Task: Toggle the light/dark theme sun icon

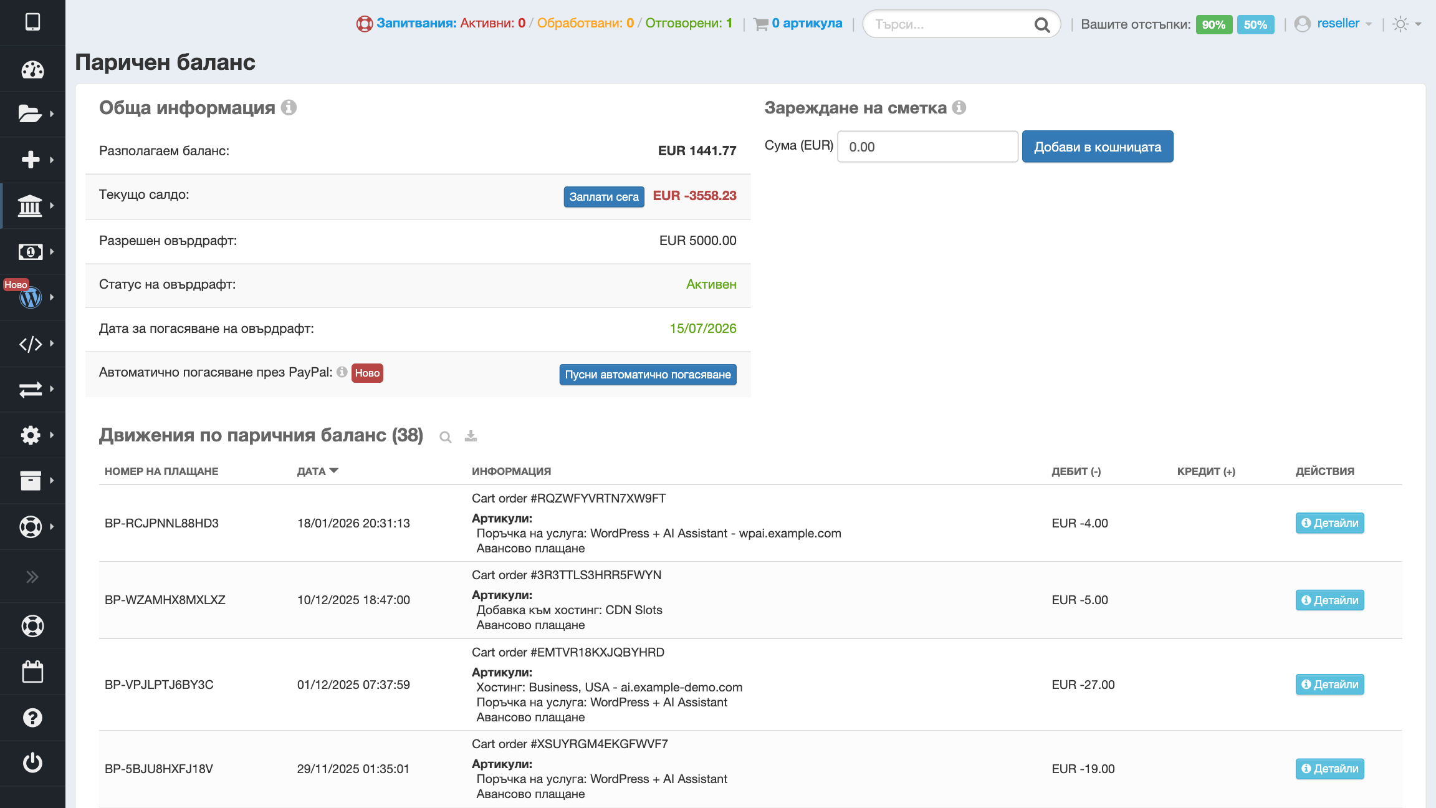Action: click(x=1400, y=24)
